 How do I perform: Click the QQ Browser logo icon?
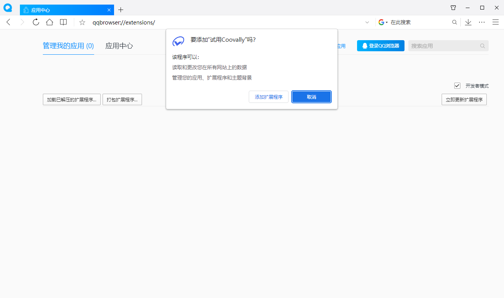click(x=8, y=8)
